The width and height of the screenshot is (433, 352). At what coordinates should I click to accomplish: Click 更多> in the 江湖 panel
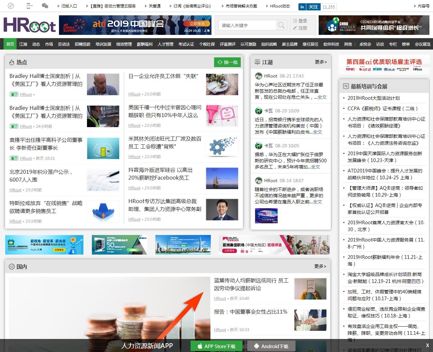[x=321, y=62]
